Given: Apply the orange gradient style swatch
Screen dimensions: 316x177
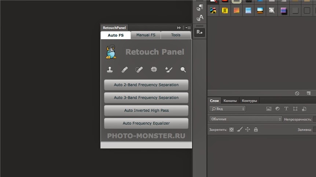Looking at the screenshot, I should 236,11.
